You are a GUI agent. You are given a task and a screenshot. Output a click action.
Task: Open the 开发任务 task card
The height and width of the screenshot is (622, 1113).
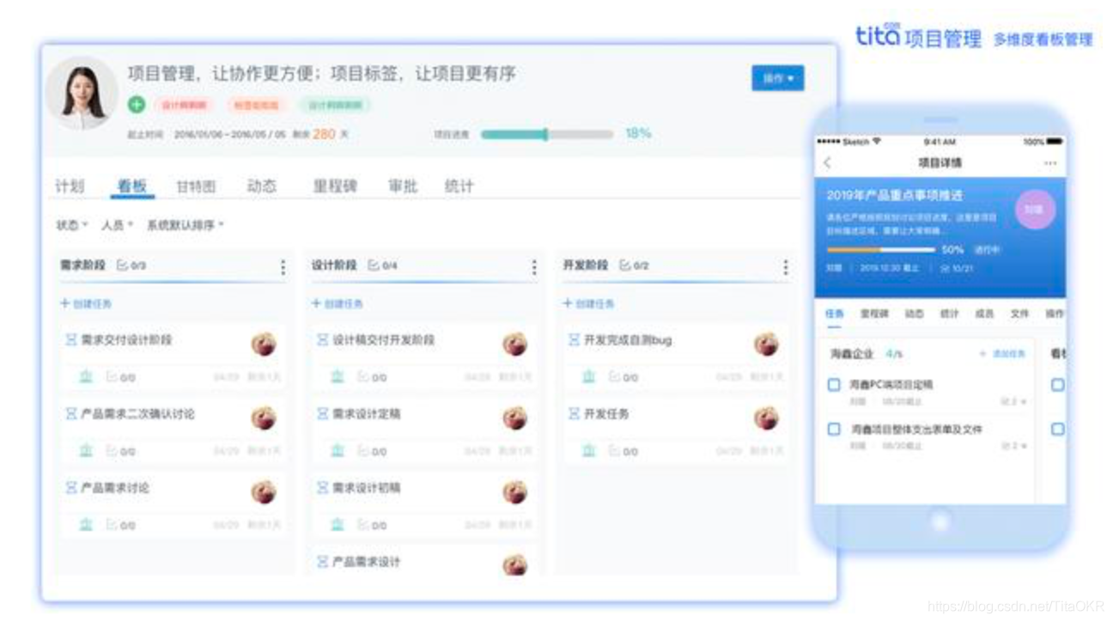[676, 430]
